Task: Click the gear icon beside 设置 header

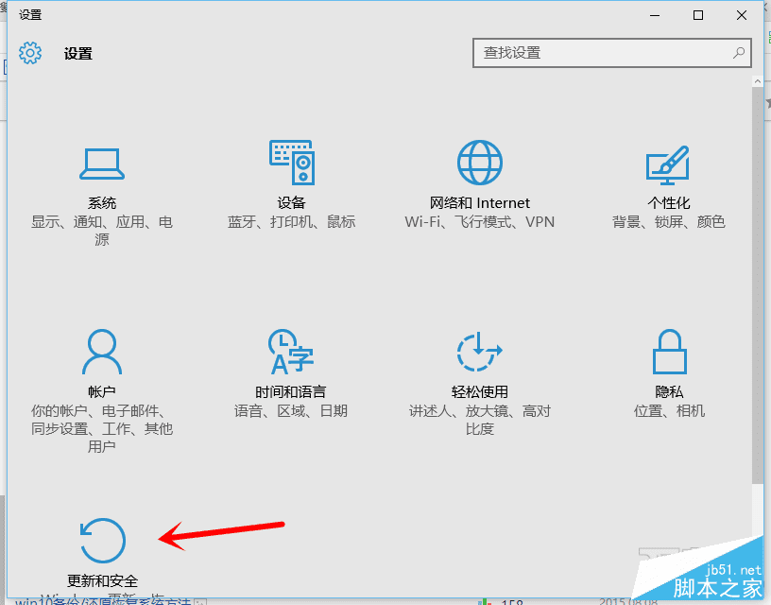Action: [x=30, y=53]
